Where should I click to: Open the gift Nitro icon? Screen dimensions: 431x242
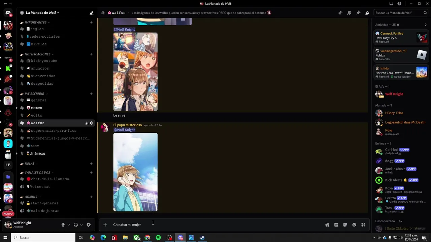tap(327, 225)
